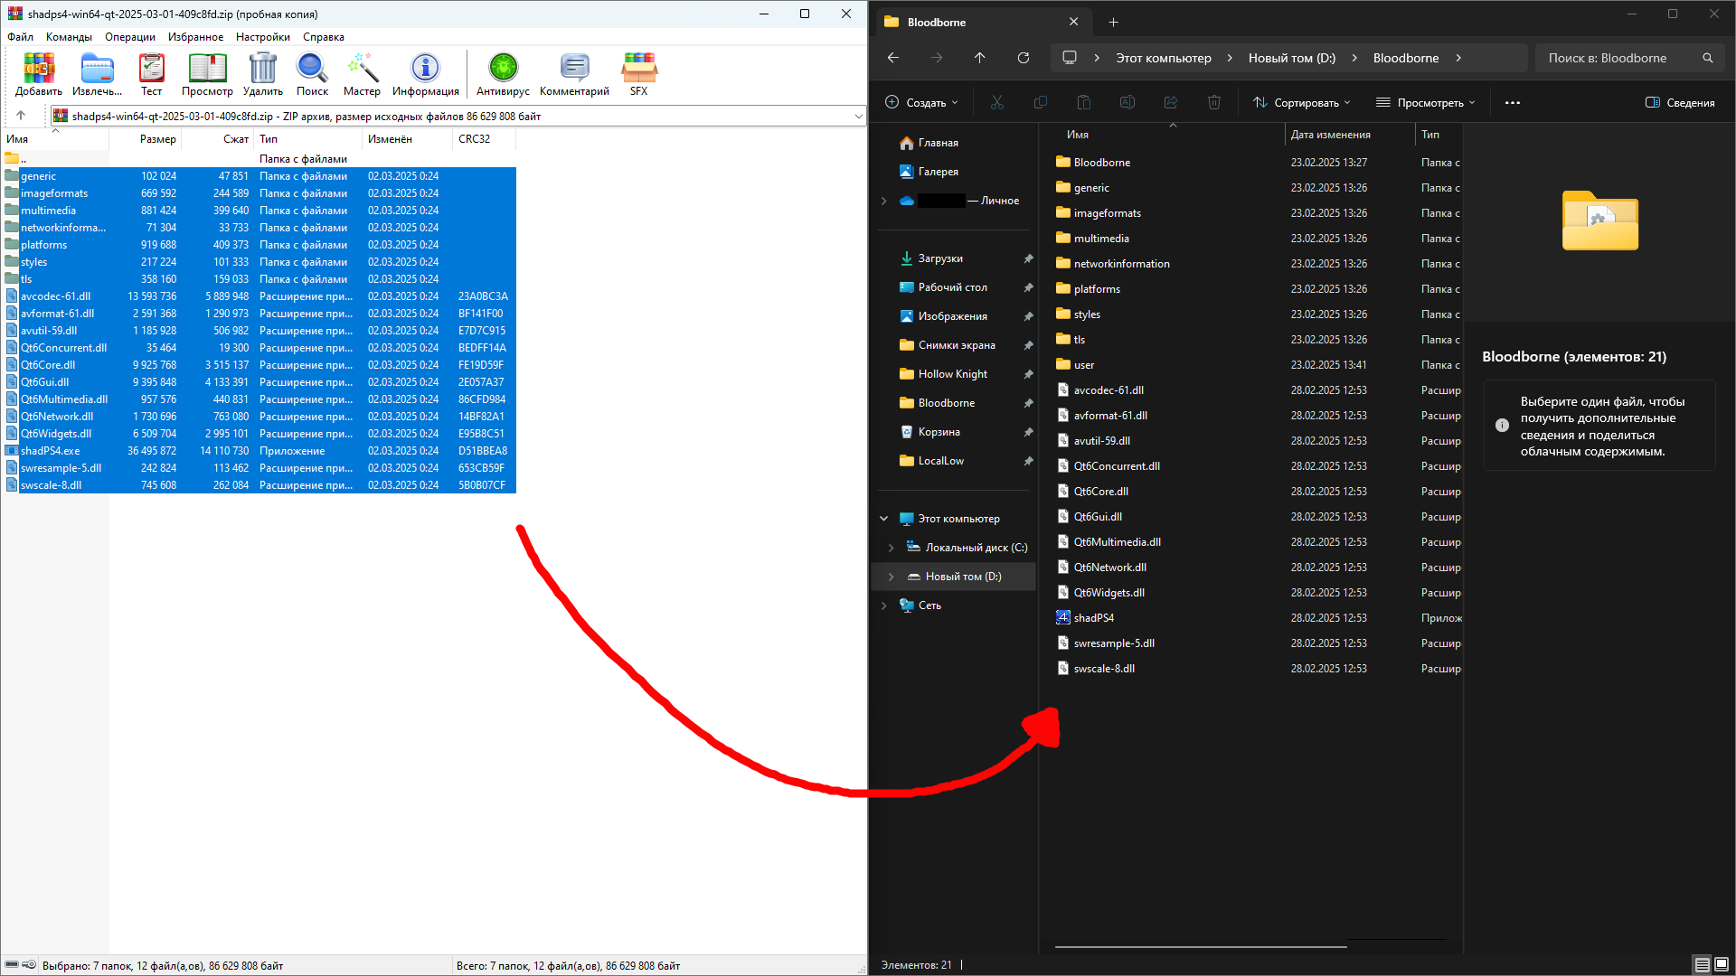This screenshot has height=976, width=1736.
Task: Click the Explorer search box for Bloodborne
Action: tap(1630, 58)
